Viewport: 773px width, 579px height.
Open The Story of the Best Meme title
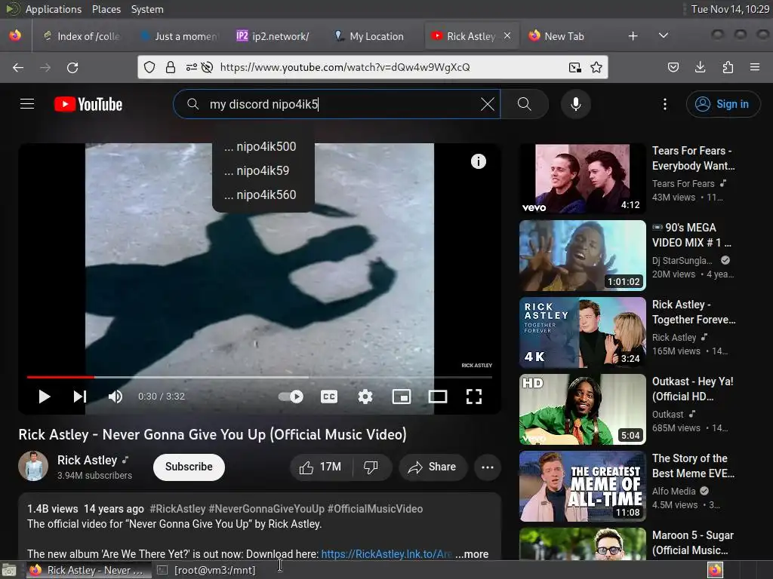(693, 466)
